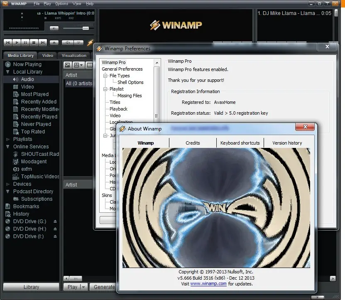Image resolution: width=345 pixels, height=300 pixels.
Task: Open SHOUTcast Radio service
Action: [40, 154]
